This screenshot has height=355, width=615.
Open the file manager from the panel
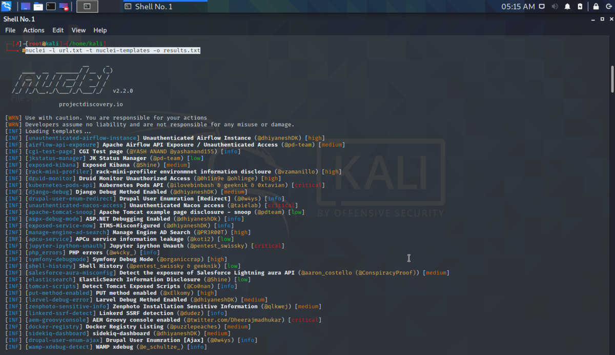coord(38,7)
